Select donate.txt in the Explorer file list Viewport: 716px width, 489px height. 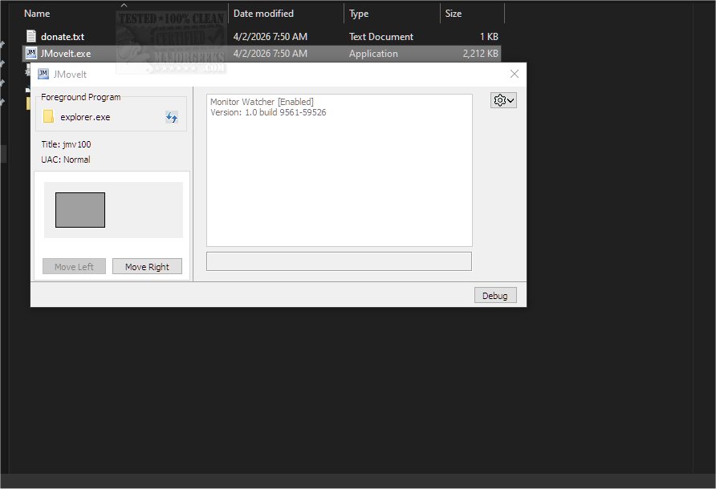point(261,37)
